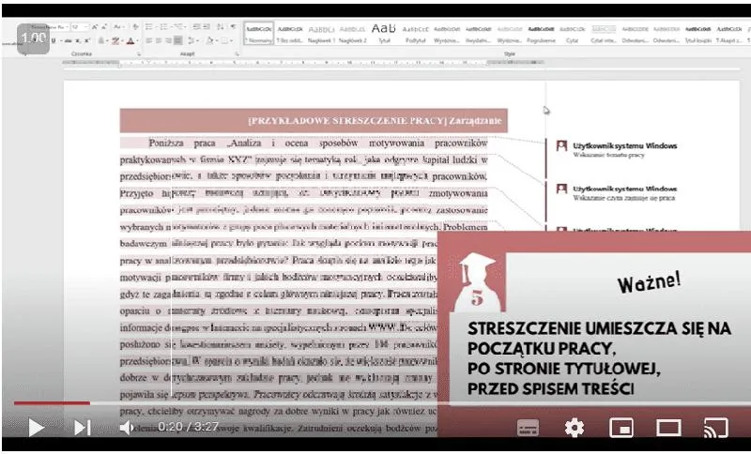Screen dimensions: 751x454
Task: Toggle subtitles on the video player
Action: click(x=528, y=427)
